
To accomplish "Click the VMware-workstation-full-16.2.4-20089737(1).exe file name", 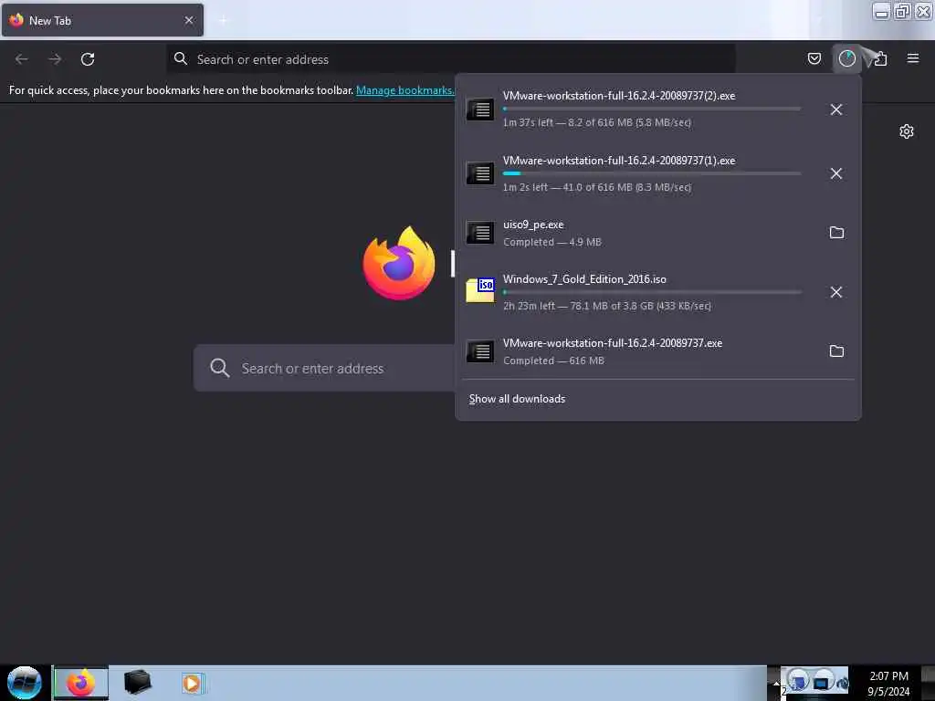I will tap(619, 161).
